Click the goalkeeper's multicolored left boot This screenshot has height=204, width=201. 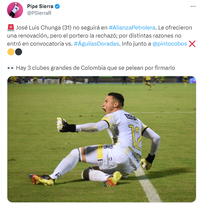point(42,180)
